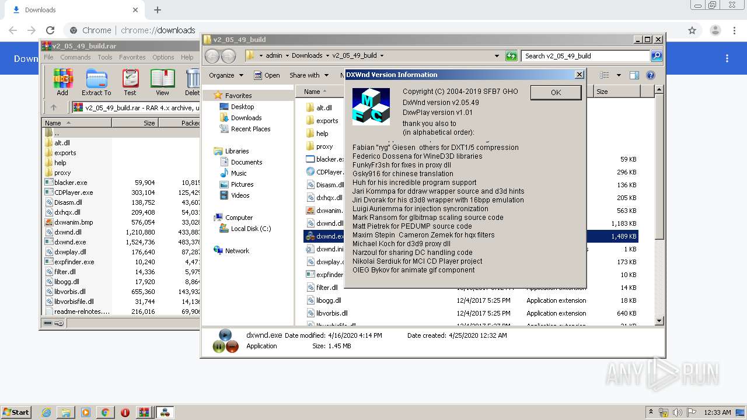Image resolution: width=747 pixels, height=420 pixels.
Task: Click the WinRAR Test icon
Action: pos(130,81)
